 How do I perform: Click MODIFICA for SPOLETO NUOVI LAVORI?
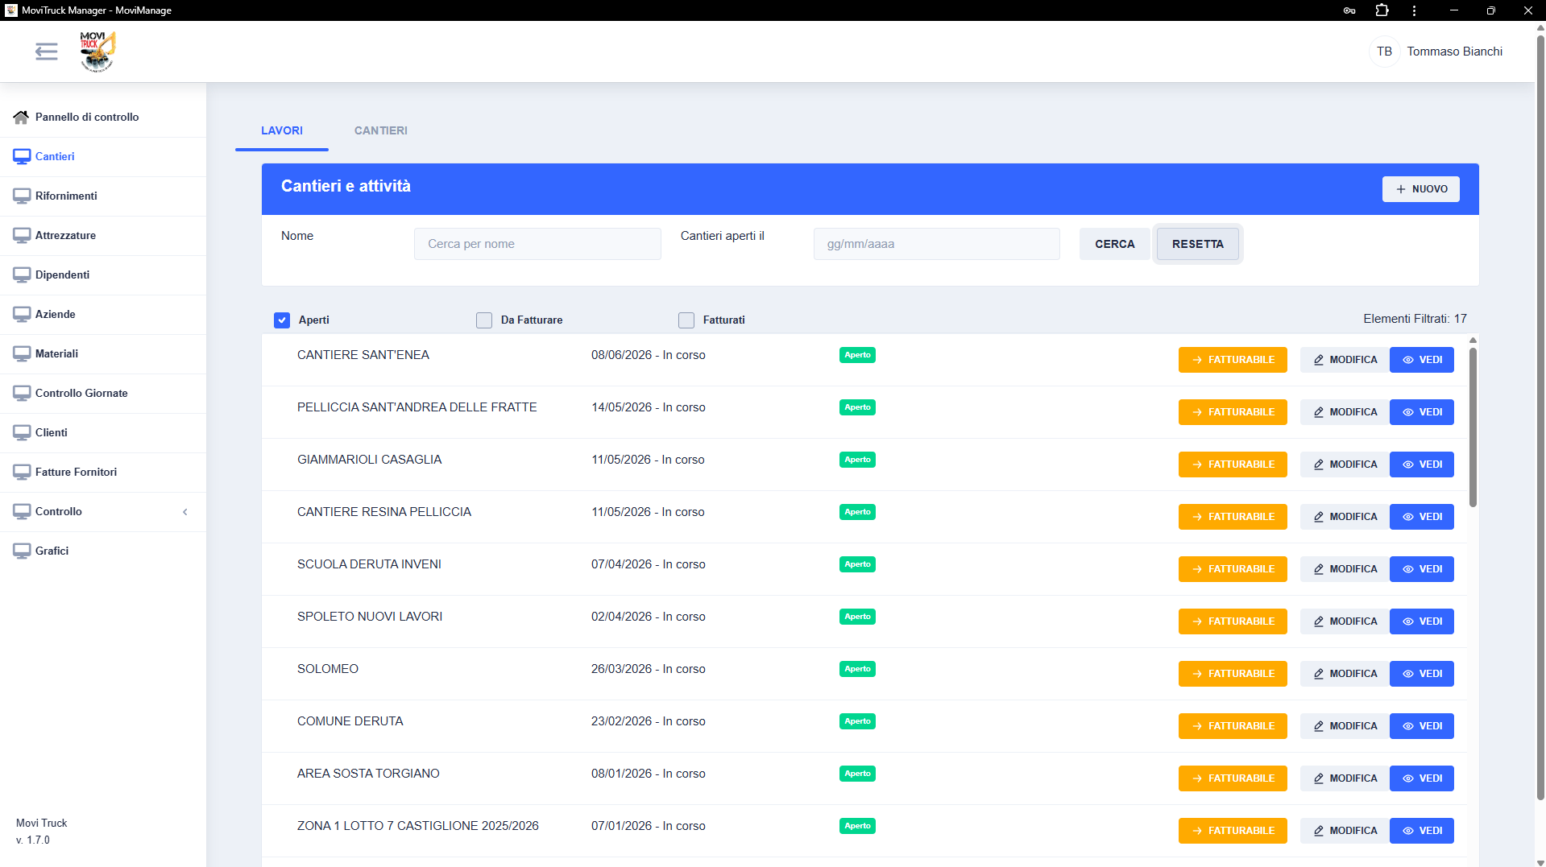1345,621
